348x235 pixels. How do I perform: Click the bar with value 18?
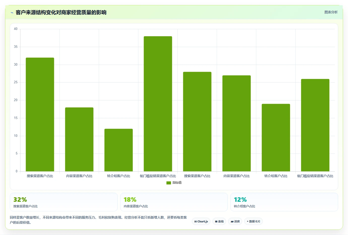tap(79, 139)
